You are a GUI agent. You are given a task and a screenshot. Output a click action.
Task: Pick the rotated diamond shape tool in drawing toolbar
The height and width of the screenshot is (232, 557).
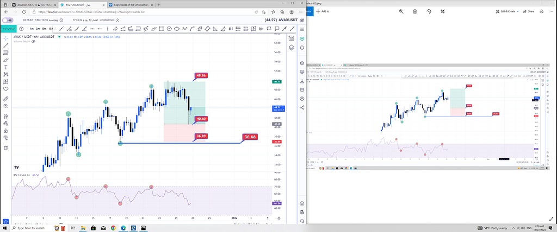pos(207,29)
